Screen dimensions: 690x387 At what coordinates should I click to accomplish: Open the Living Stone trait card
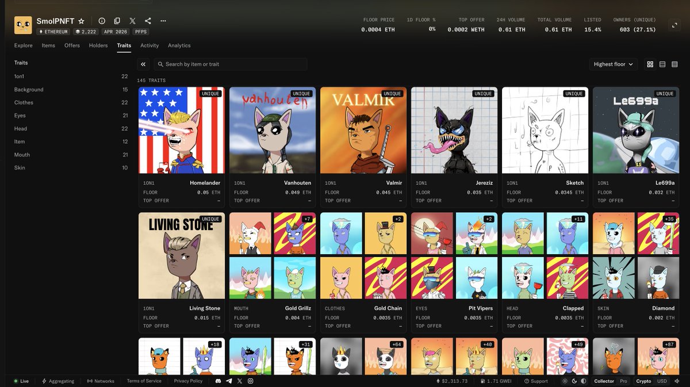click(182, 273)
